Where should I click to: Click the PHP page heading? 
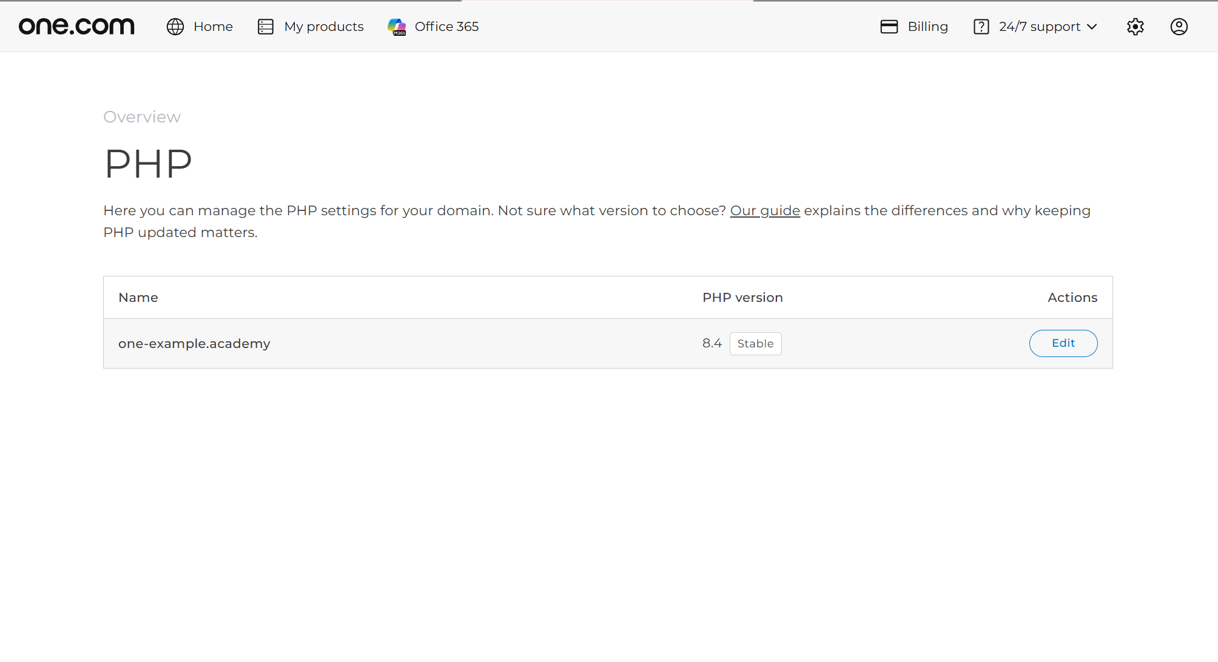tap(149, 164)
